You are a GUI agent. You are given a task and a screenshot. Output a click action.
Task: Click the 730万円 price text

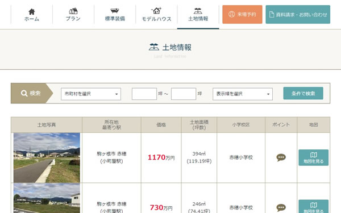coord(161,207)
